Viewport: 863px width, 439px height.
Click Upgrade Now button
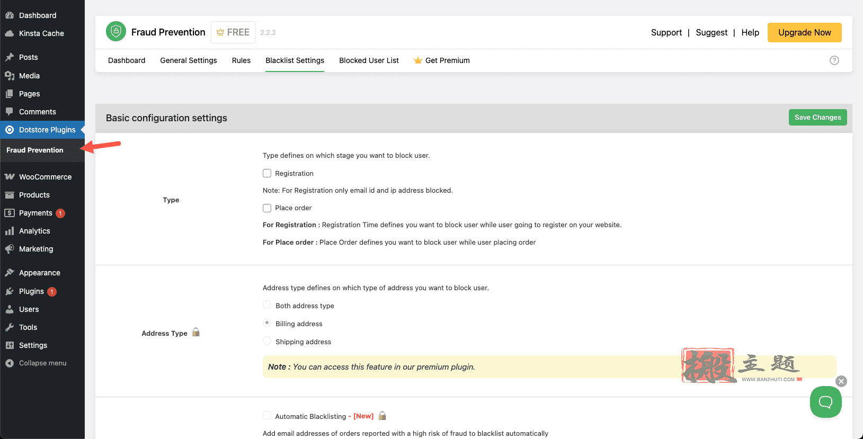(804, 32)
